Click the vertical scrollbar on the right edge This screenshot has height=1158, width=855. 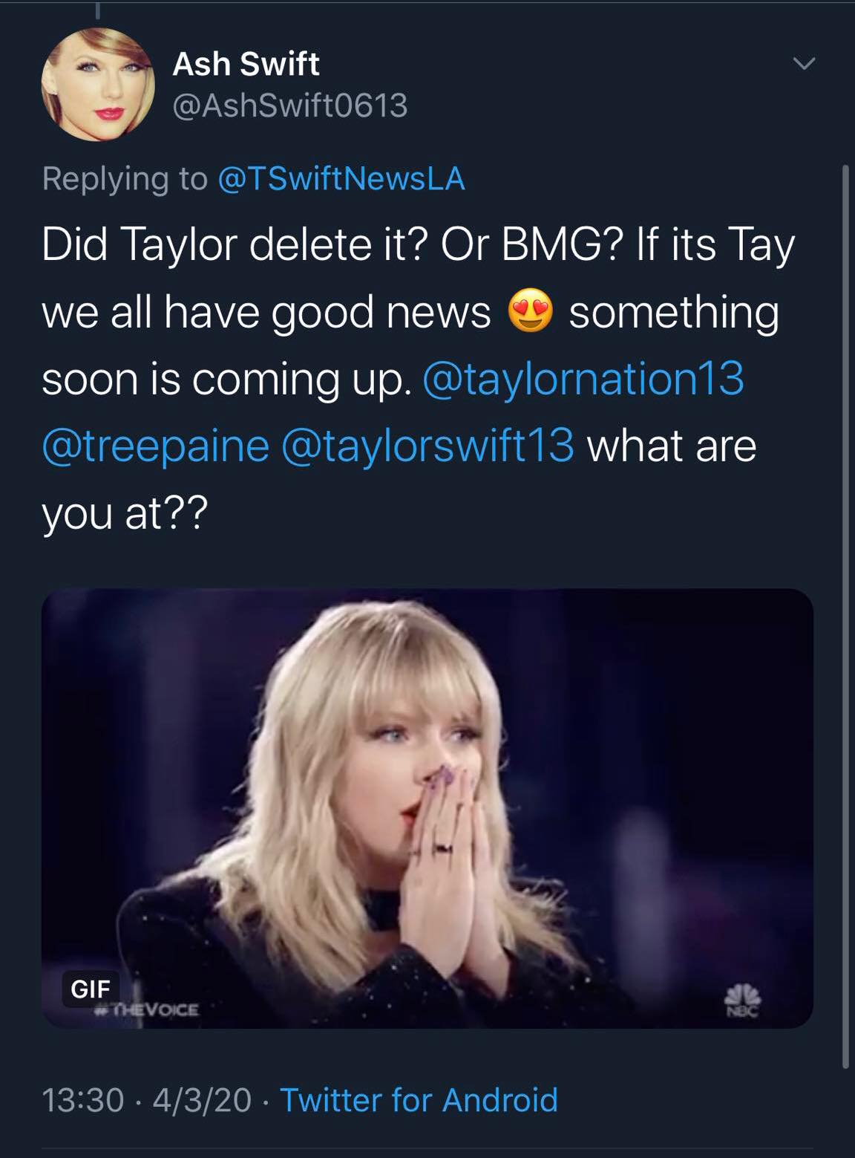pyautogui.click(x=846, y=617)
